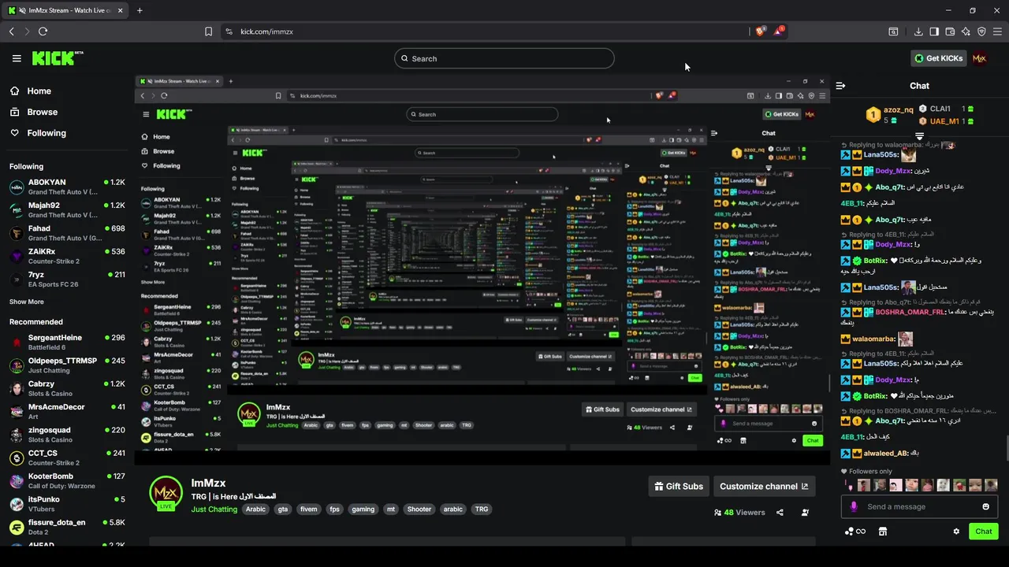Viewport: 1009px width, 567px height.
Task: Select the fps tag
Action: pos(334,510)
